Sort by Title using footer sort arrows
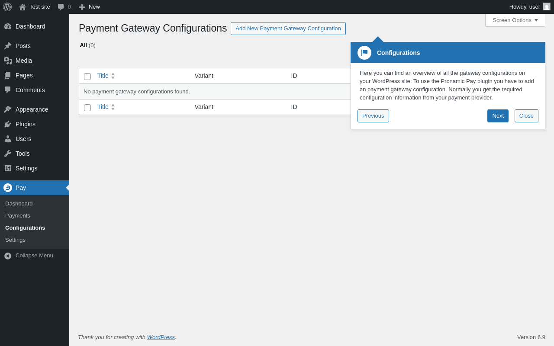Viewport: 554px width, 346px height. (x=113, y=107)
